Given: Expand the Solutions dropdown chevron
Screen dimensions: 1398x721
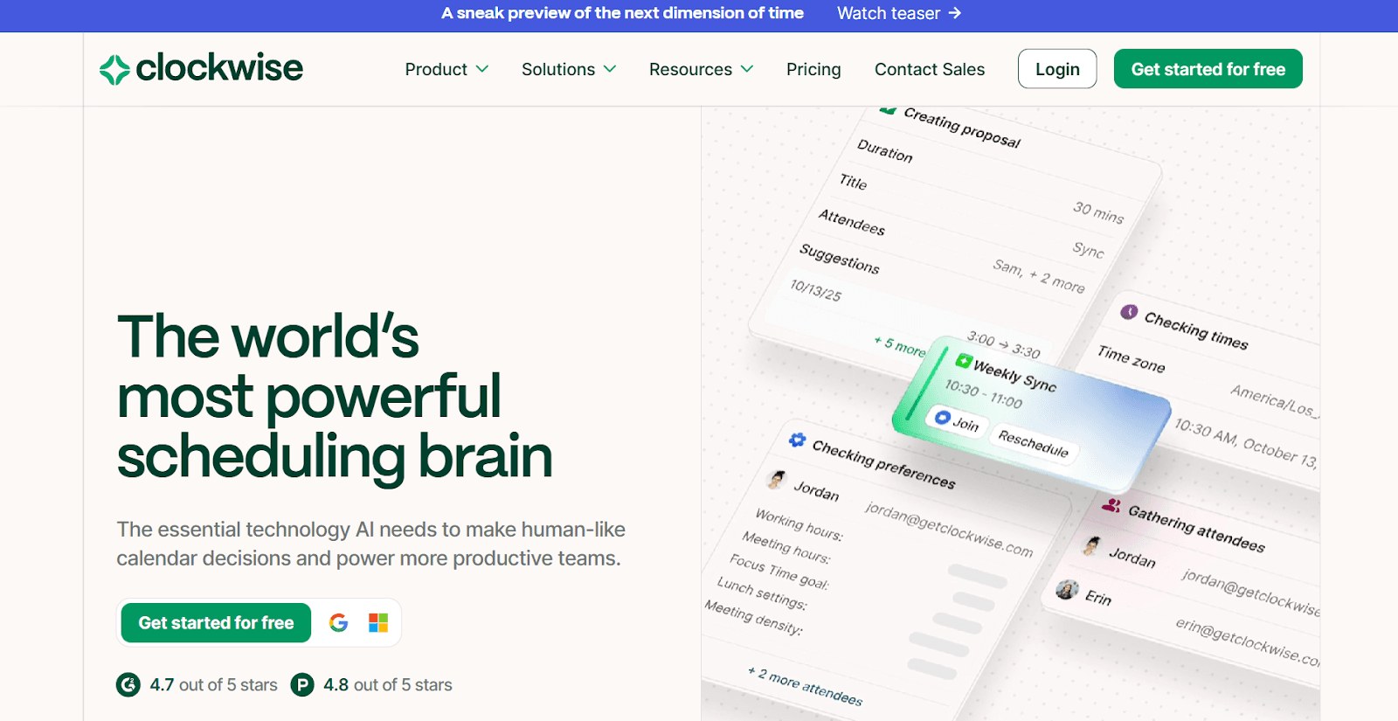Looking at the screenshot, I should pos(610,69).
